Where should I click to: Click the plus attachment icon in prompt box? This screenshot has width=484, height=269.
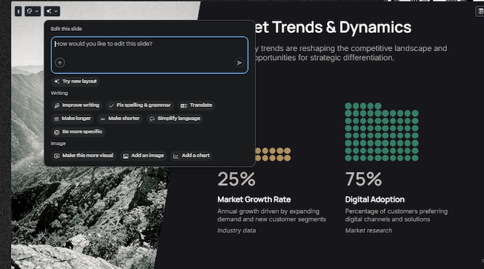(60, 63)
